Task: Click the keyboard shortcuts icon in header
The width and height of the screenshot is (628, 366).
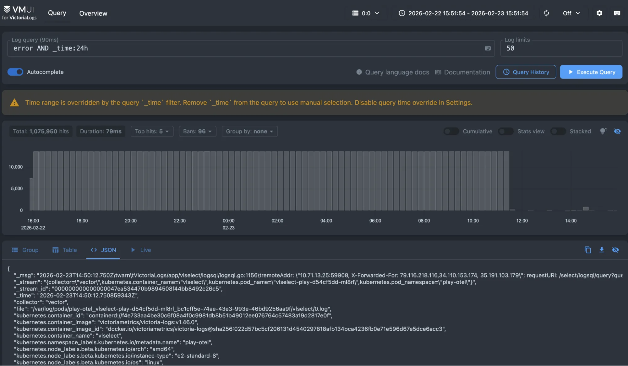Action: coord(617,13)
